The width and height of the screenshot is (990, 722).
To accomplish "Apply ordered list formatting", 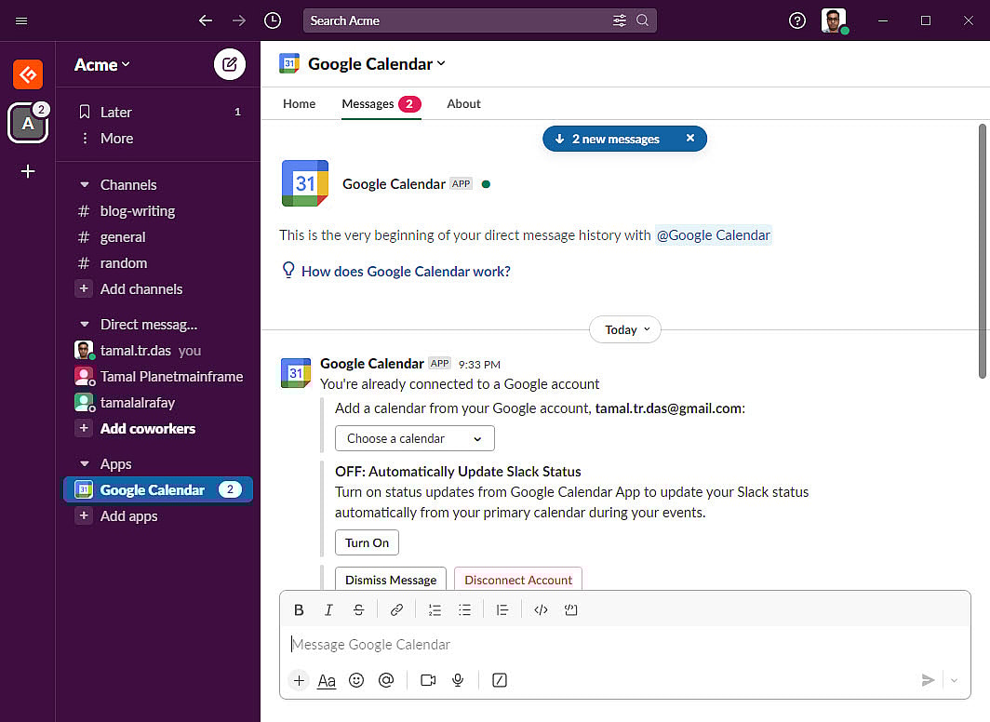I will (x=435, y=609).
